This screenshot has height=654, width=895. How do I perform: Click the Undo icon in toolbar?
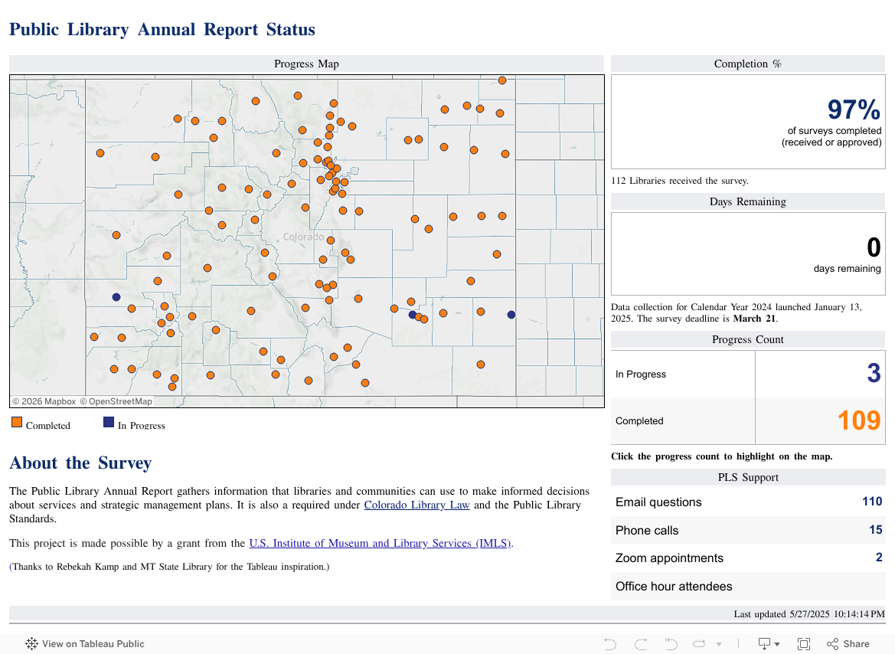(610, 644)
